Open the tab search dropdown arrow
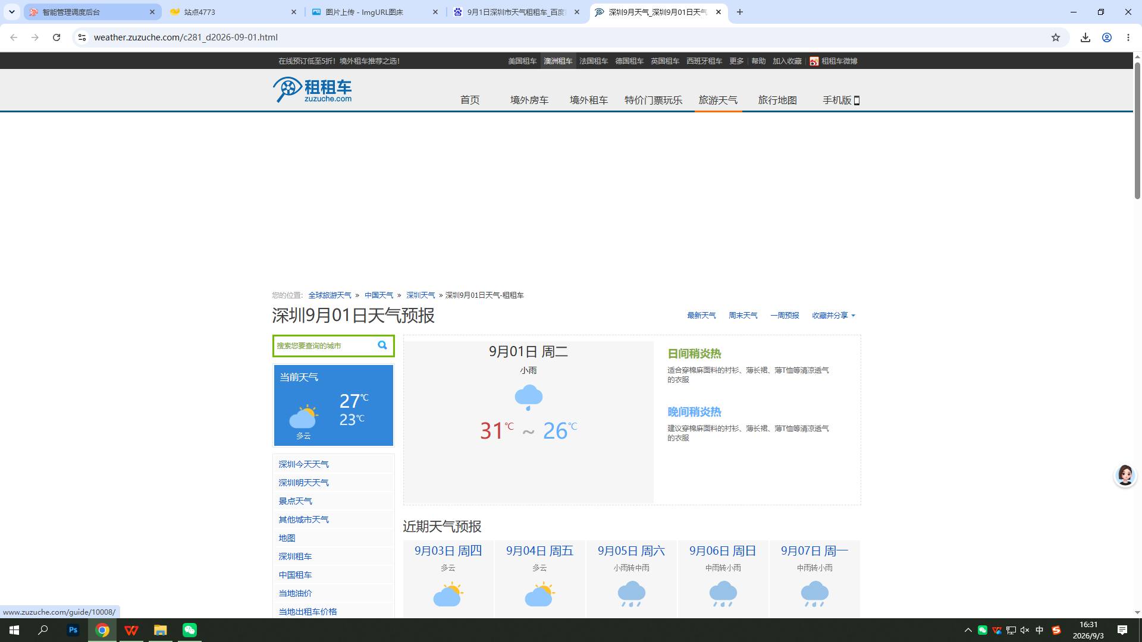This screenshot has height=642, width=1142. [x=12, y=12]
